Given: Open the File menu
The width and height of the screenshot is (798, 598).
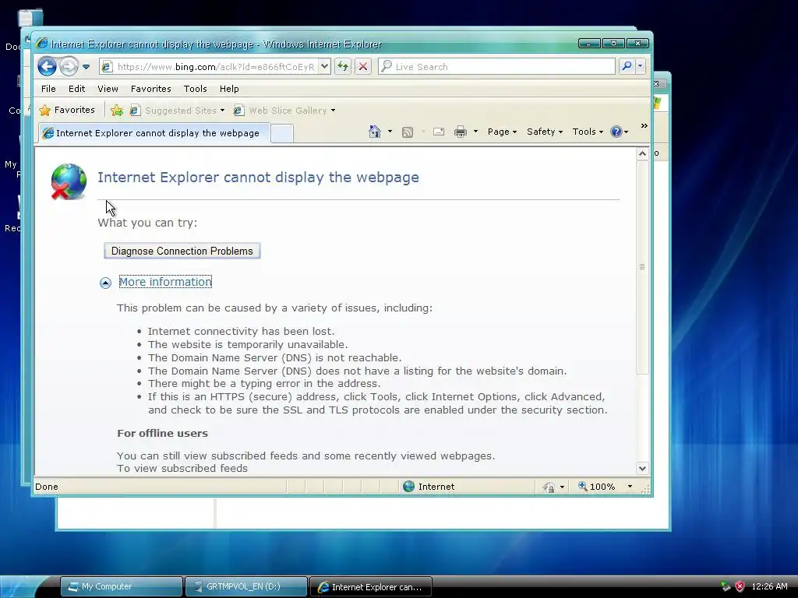Looking at the screenshot, I should pos(48,89).
